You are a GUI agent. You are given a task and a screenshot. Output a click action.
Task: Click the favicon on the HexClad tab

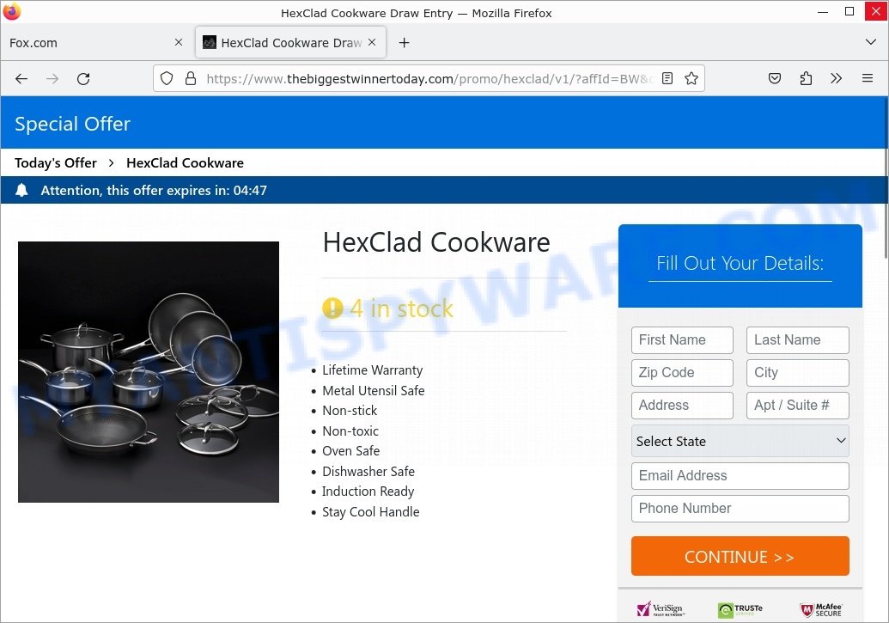point(210,42)
